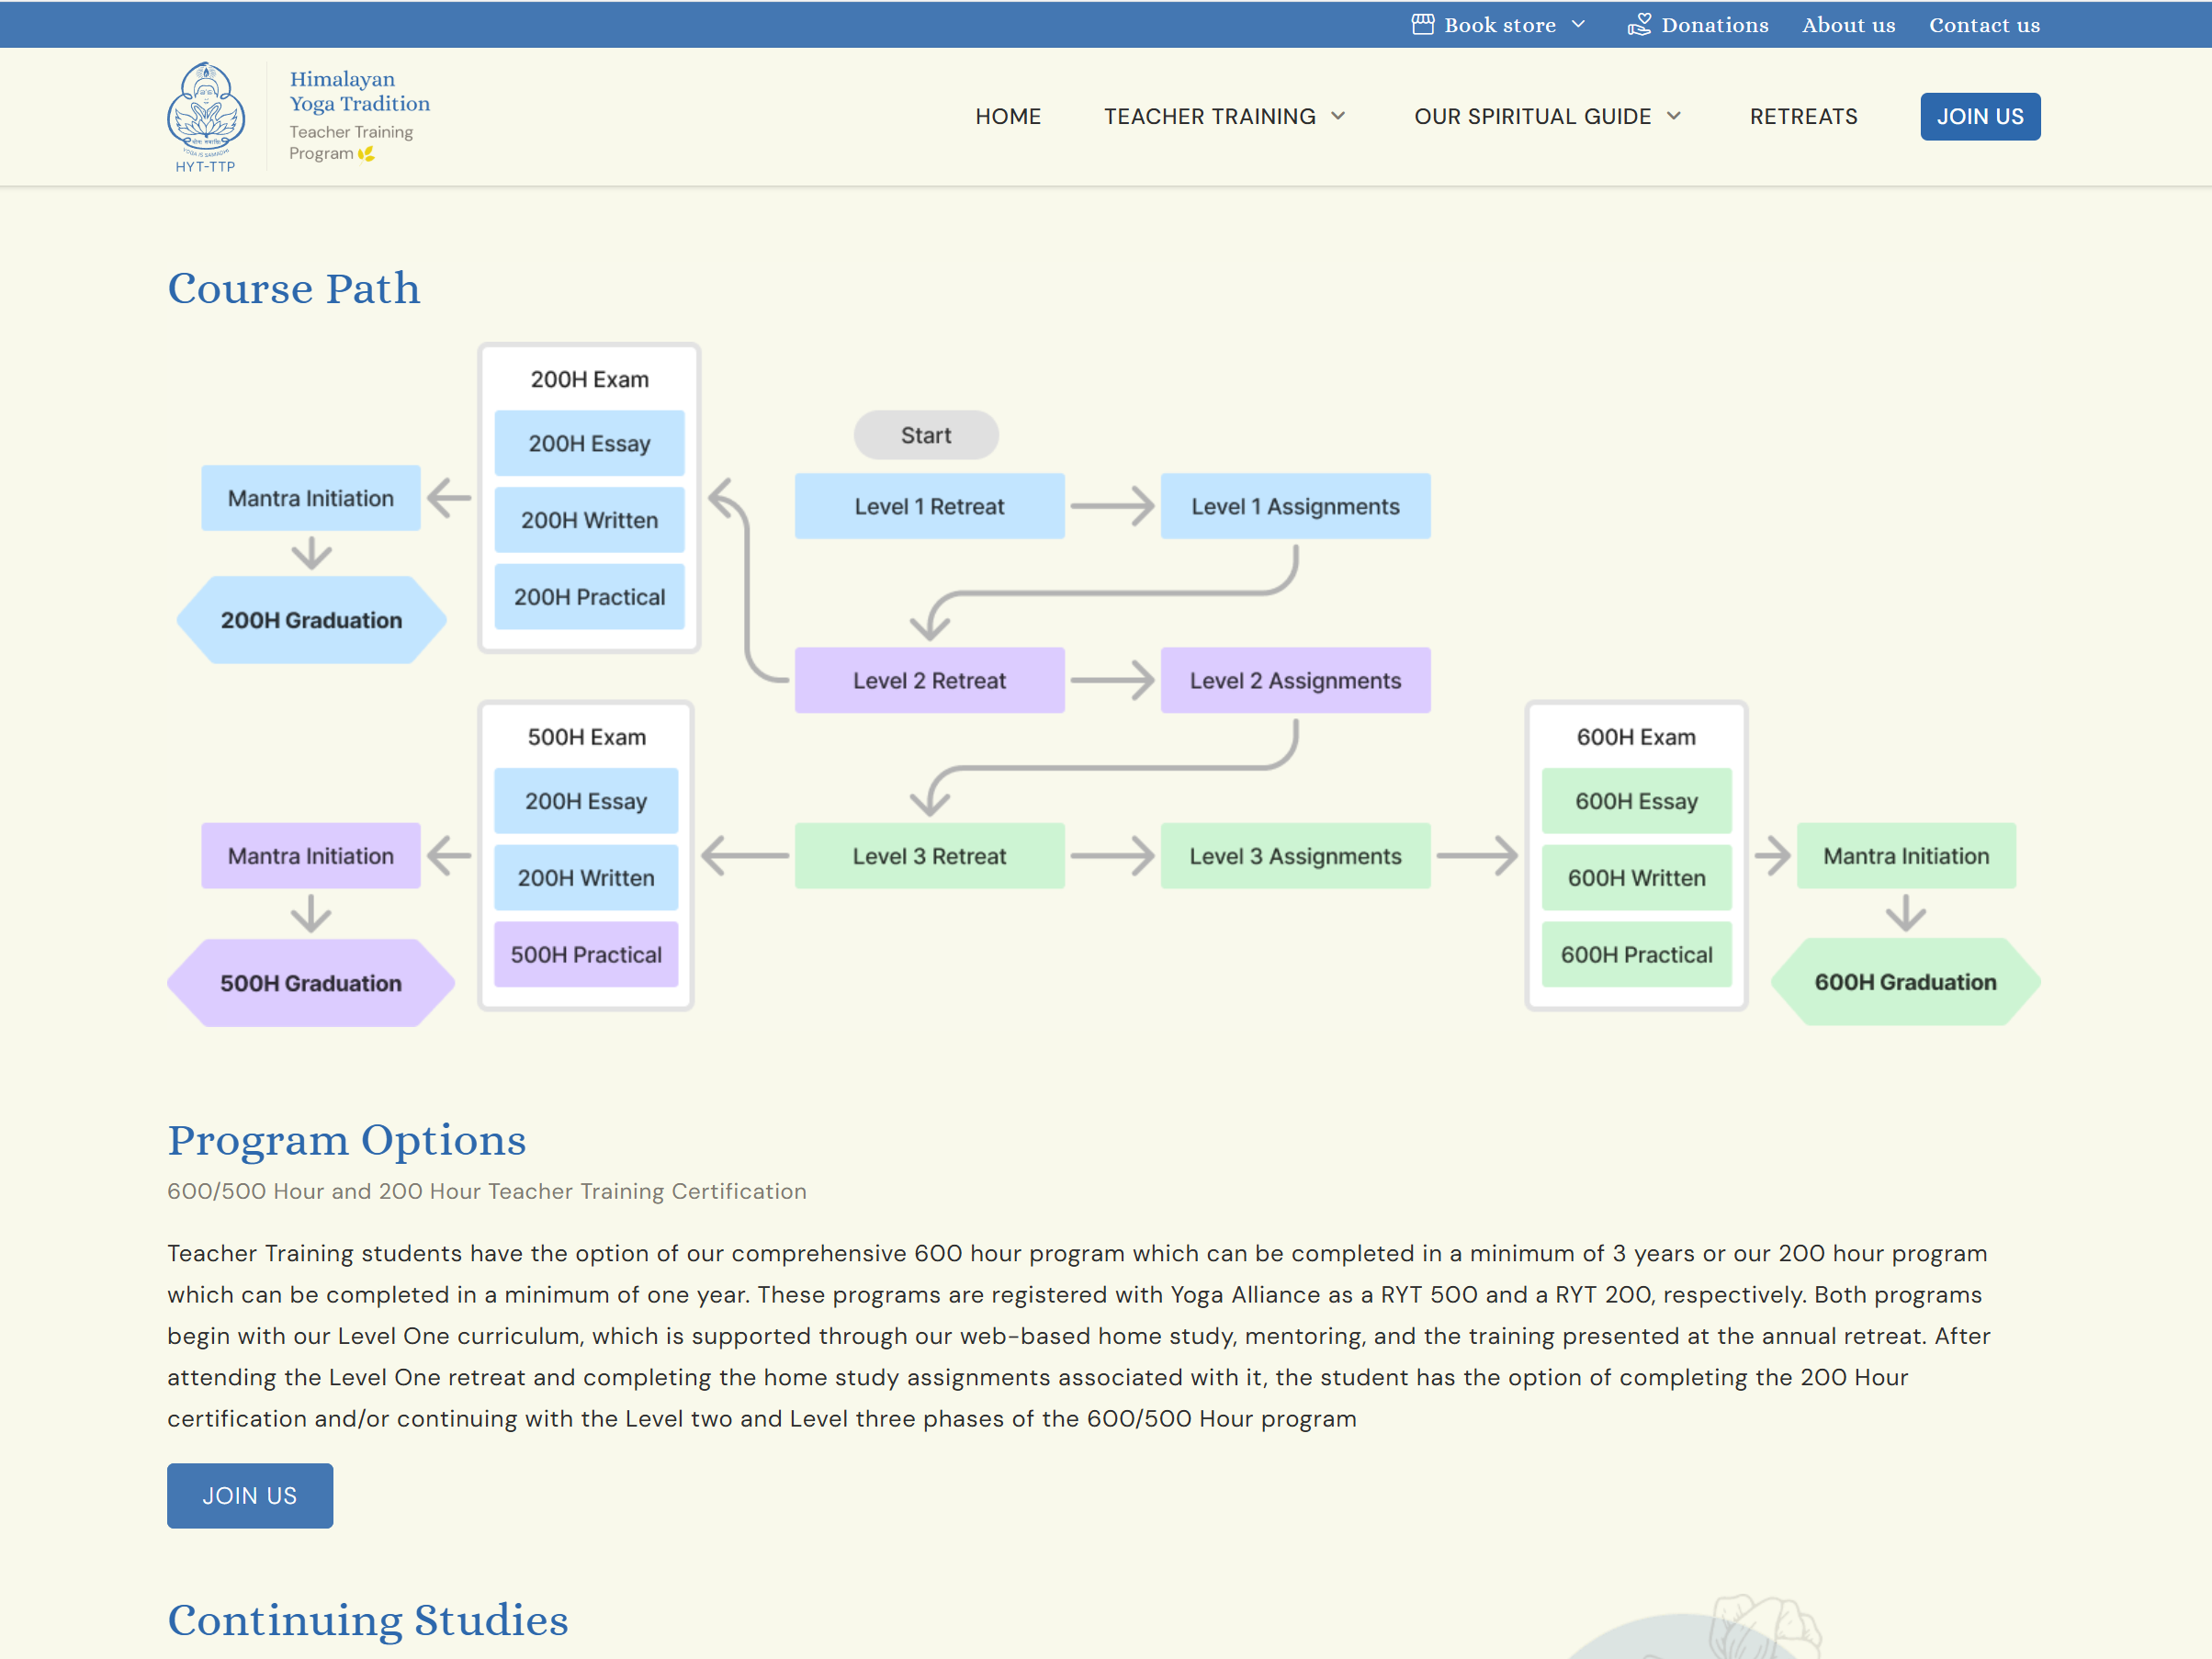Click the 600H Graduation hexagon
This screenshot has height=1659, width=2212.
coord(1905,982)
